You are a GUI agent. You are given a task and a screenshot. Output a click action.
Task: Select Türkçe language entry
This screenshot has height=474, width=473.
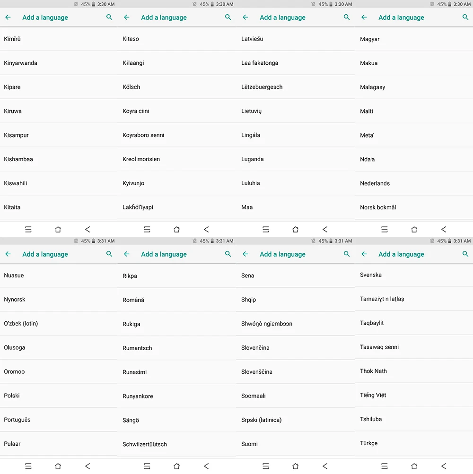[x=414, y=443]
